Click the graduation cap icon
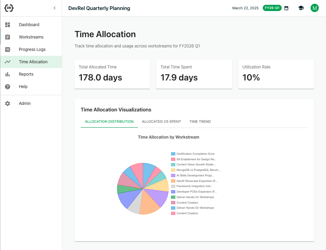The height and width of the screenshot is (250, 326). (x=301, y=8)
